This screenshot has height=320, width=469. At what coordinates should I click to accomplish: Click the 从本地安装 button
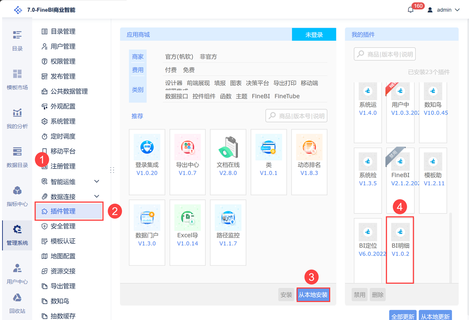(x=313, y=295)
